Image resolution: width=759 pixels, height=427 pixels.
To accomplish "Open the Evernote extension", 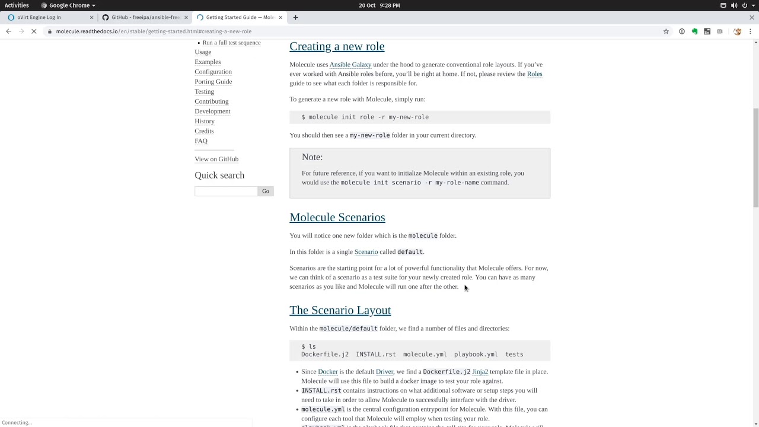I will pos(694,31).
